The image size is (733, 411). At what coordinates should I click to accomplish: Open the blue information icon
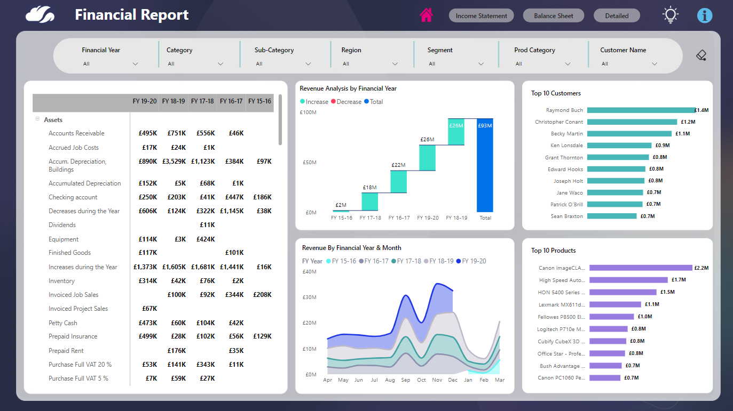pyautogui.click(x=705, y=15)
